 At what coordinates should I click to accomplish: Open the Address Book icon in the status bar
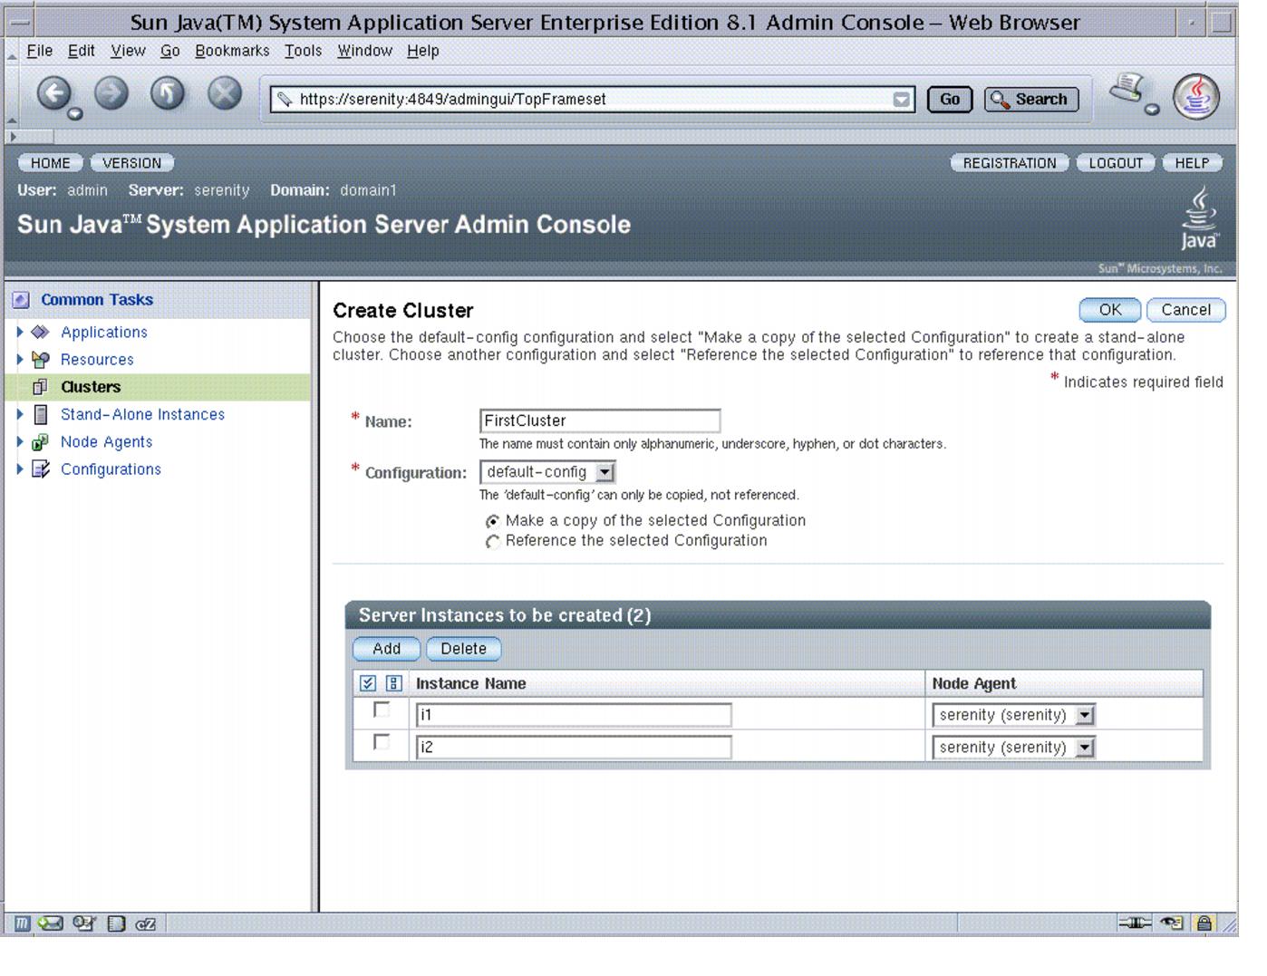pos(116,923)
